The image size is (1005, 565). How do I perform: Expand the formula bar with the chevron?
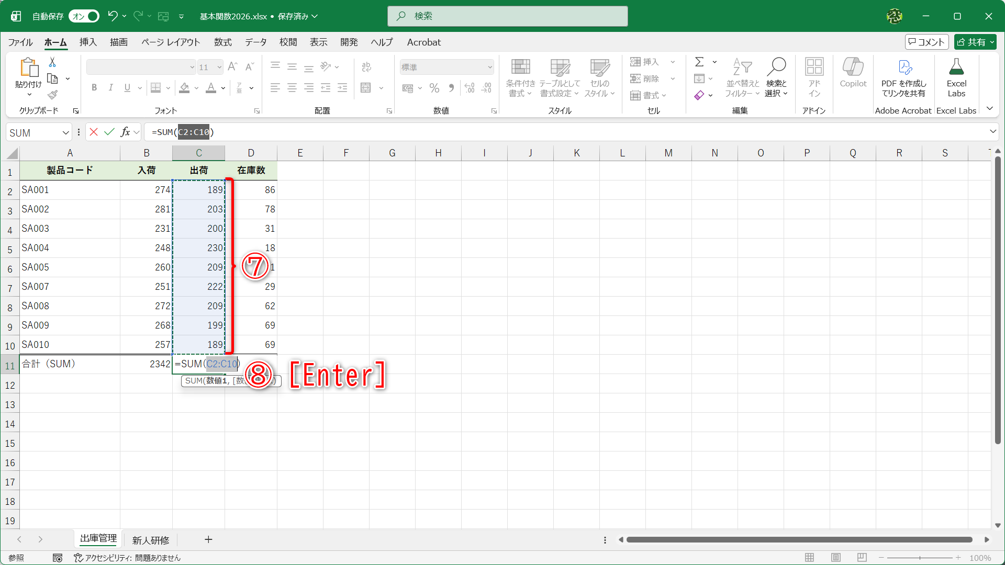992,132
